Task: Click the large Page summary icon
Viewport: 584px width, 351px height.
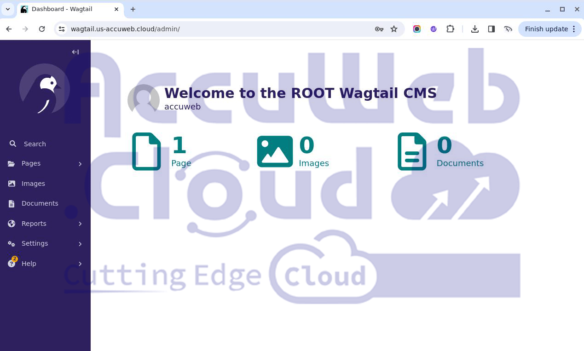Action: point(146,151)
